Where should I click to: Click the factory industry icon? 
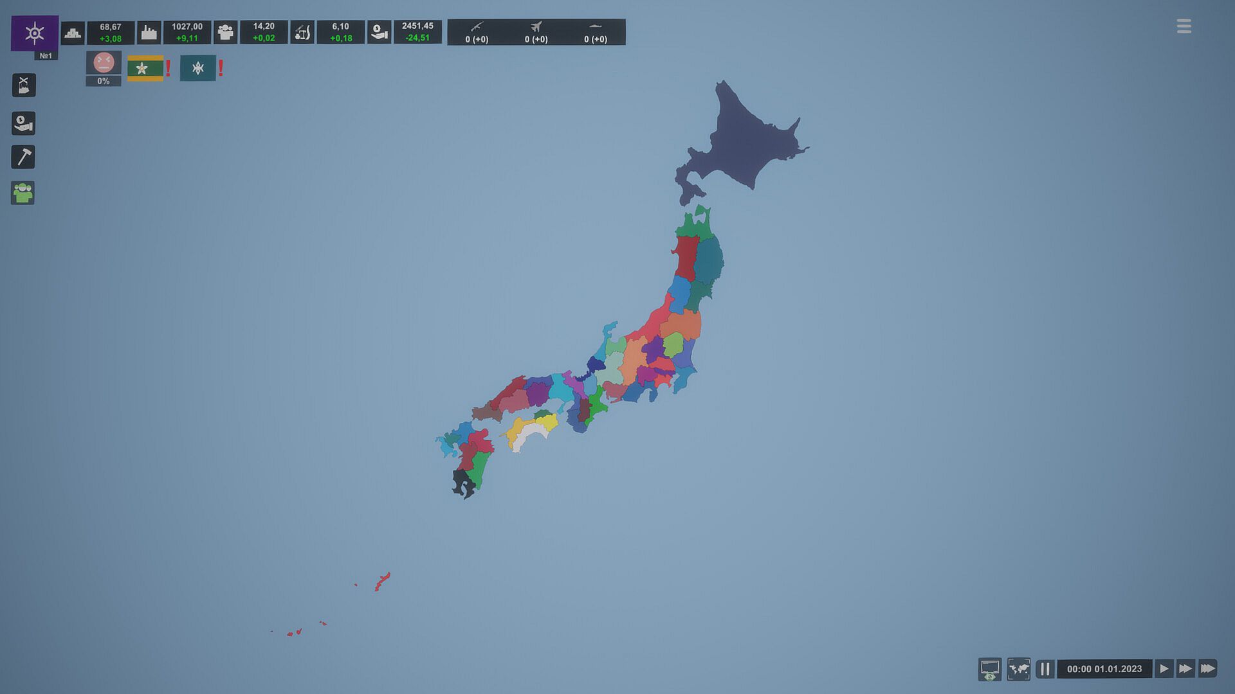tap(149, 33)
